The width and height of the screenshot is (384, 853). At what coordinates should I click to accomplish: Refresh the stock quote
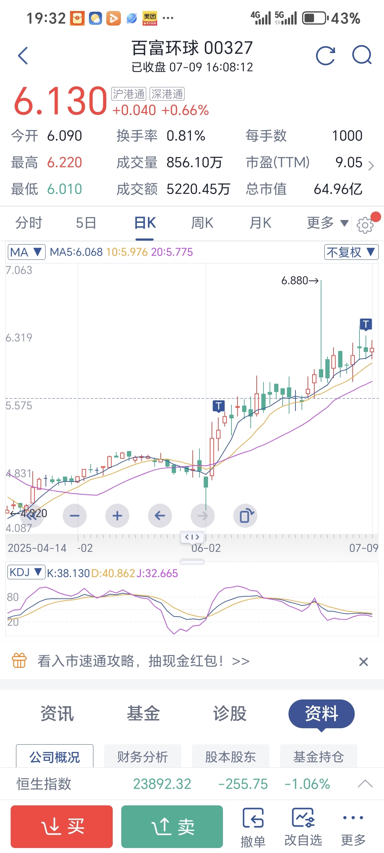point(326,56)
